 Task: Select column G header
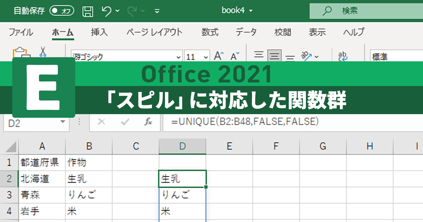(x=323, y=146)
